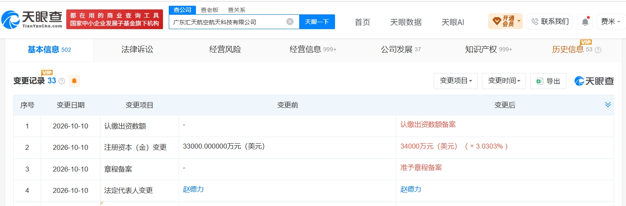Click the TianYanCha logo in header

[x=32, y=19]
